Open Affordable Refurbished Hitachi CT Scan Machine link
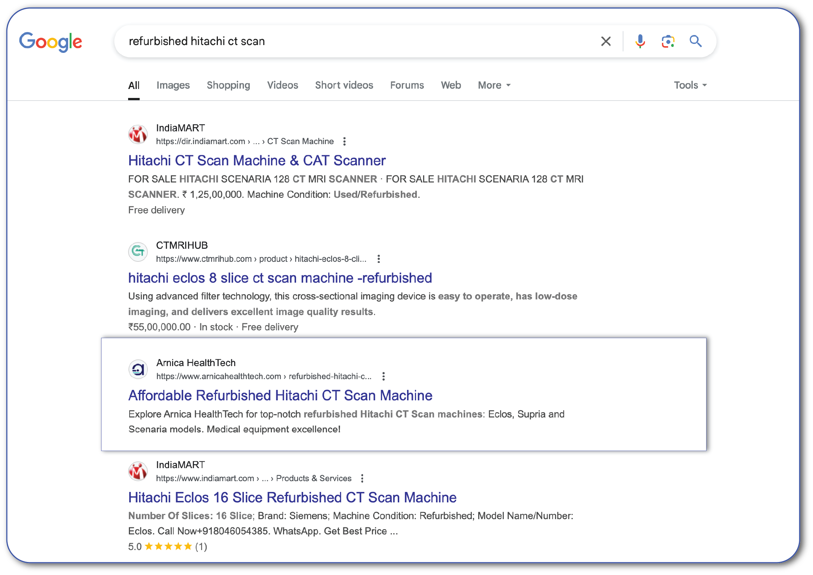The width and height of the screenshot is (813, 575). (280, 395)
